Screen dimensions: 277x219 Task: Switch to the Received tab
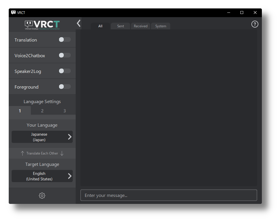click(141, 26)
